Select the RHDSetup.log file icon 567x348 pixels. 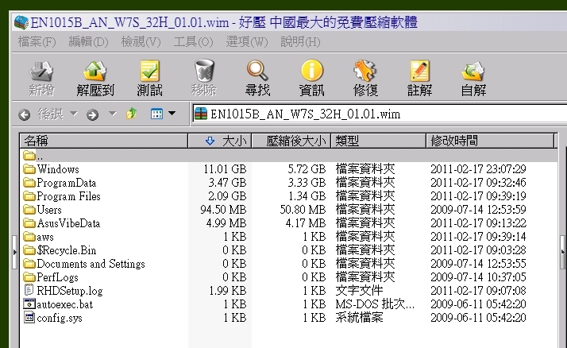(29, 290)
